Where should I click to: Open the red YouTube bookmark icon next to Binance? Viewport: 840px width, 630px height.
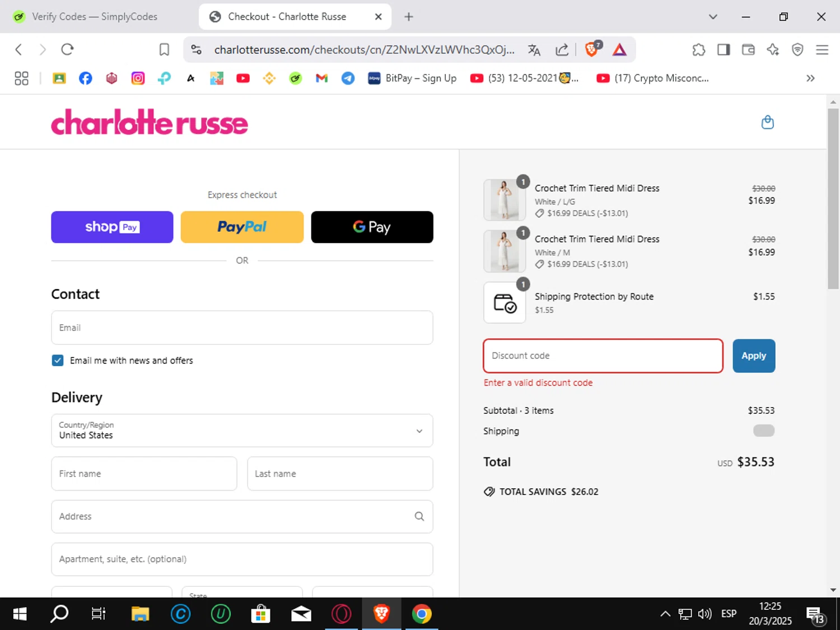click(x=243, y=78)
